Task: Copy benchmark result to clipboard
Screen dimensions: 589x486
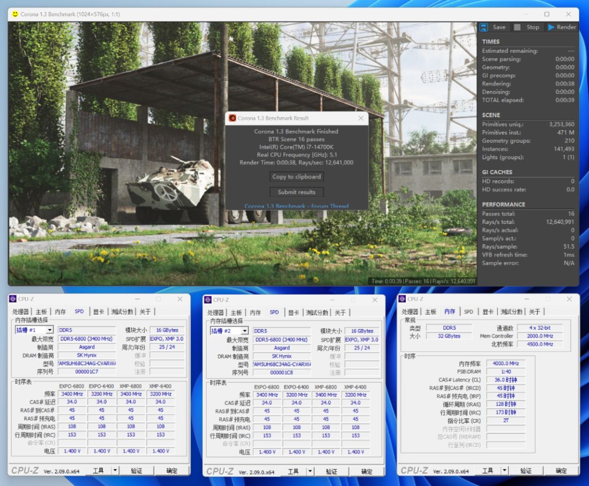Action: click(296, 177)
